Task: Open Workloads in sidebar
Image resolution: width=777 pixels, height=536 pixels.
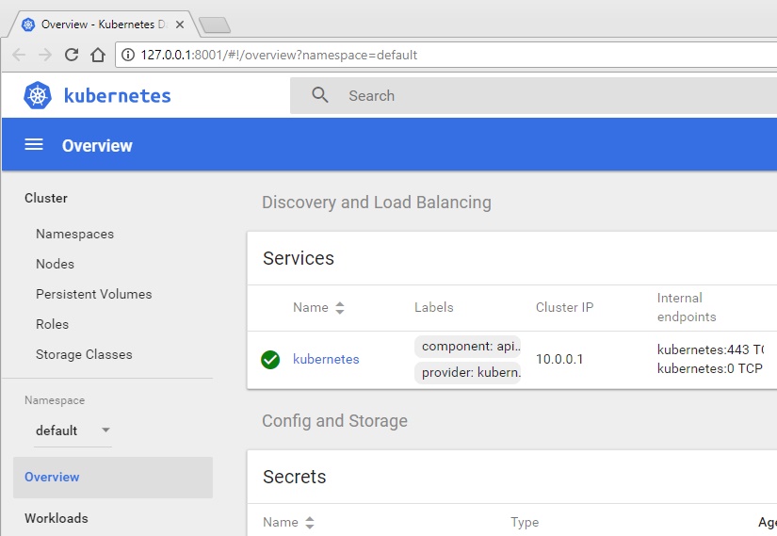Action: pyautogui.click(x=56, y=518)
